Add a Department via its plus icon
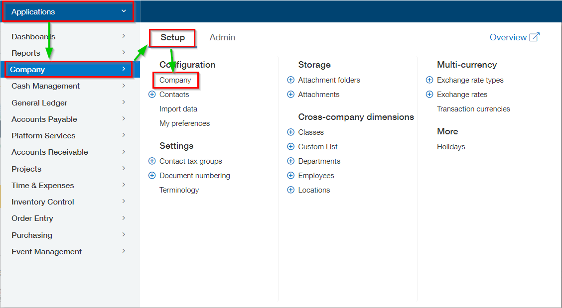The height and width of the screenshot is (308, 562). (290, 161)
